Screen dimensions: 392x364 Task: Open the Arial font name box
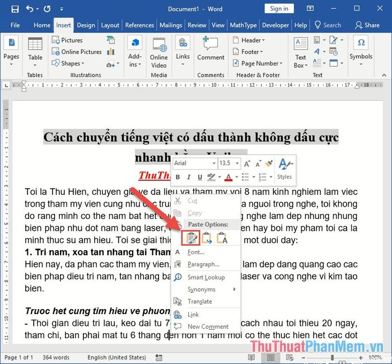(x=195, y=164)
